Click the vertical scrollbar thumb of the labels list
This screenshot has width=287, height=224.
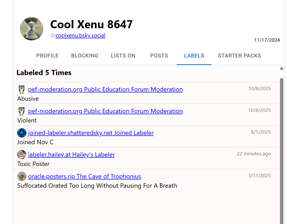click(x=282, y=150)
